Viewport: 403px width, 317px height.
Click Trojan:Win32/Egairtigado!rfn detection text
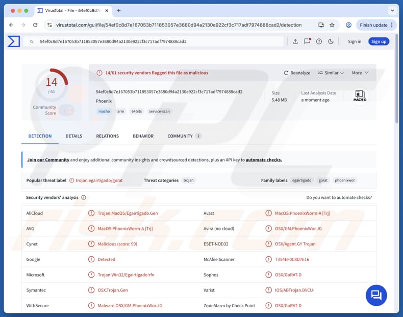tap(126, 275)
